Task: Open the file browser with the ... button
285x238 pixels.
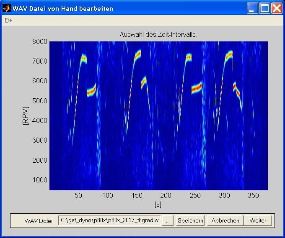Action: click(x=168, y=220)
